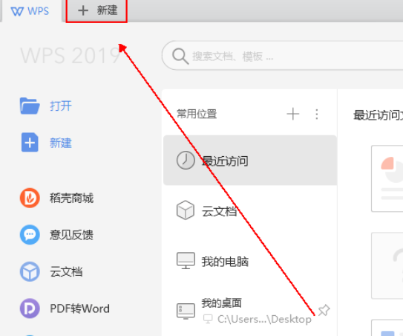
Task: Click the blue chat bubble 意见反馈 icon
Action: tap(30, 235)
